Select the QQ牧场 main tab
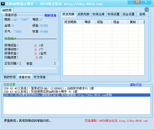 pyautogui.click(x=7, y=10)
